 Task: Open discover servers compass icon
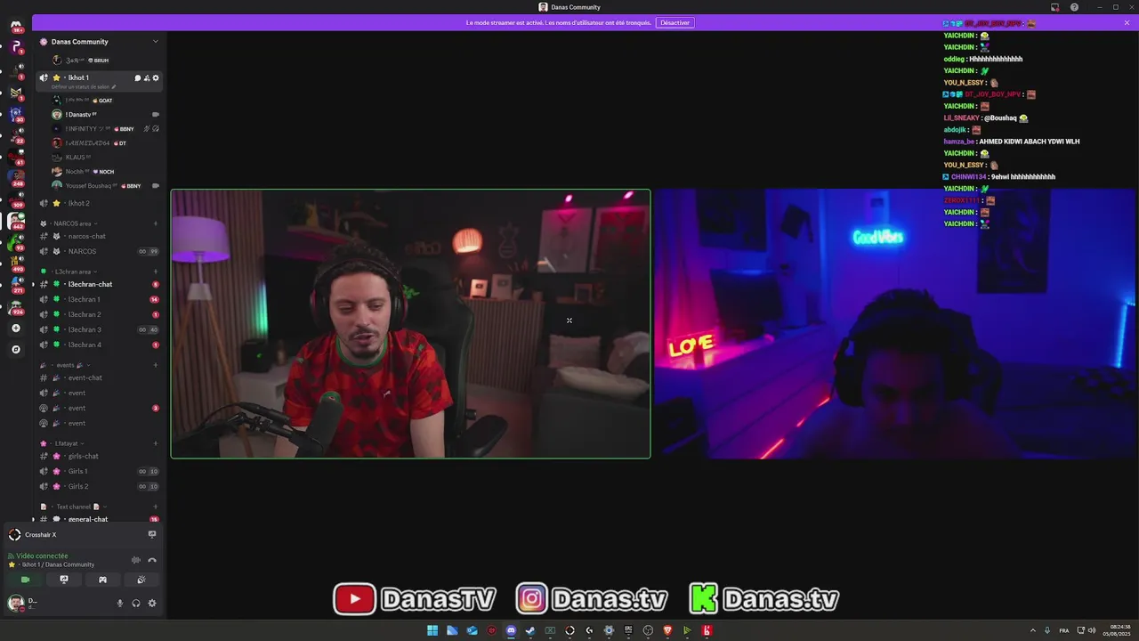[x=15, y=350]
